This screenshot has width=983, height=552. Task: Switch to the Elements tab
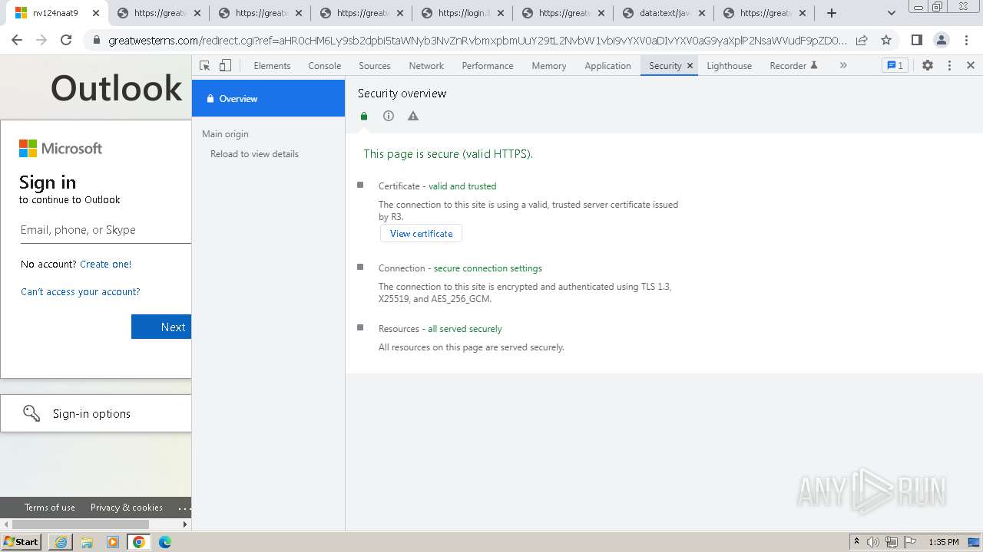(272, 66)
